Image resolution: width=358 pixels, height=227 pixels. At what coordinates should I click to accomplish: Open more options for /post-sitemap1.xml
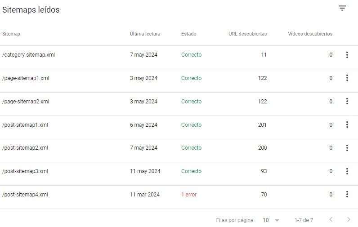pyautogui.click(x=347, y=125)
